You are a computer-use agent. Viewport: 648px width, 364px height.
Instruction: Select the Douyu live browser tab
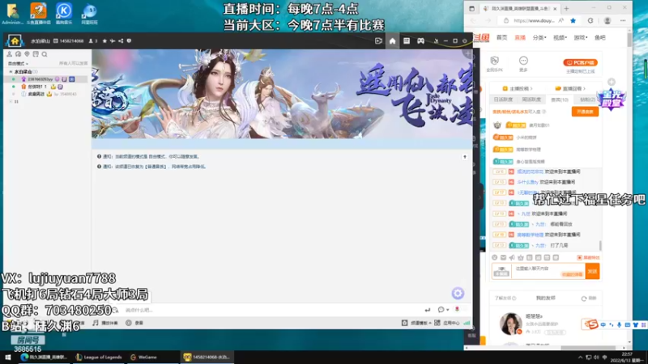pyautogui.click(x=520, y=8)
